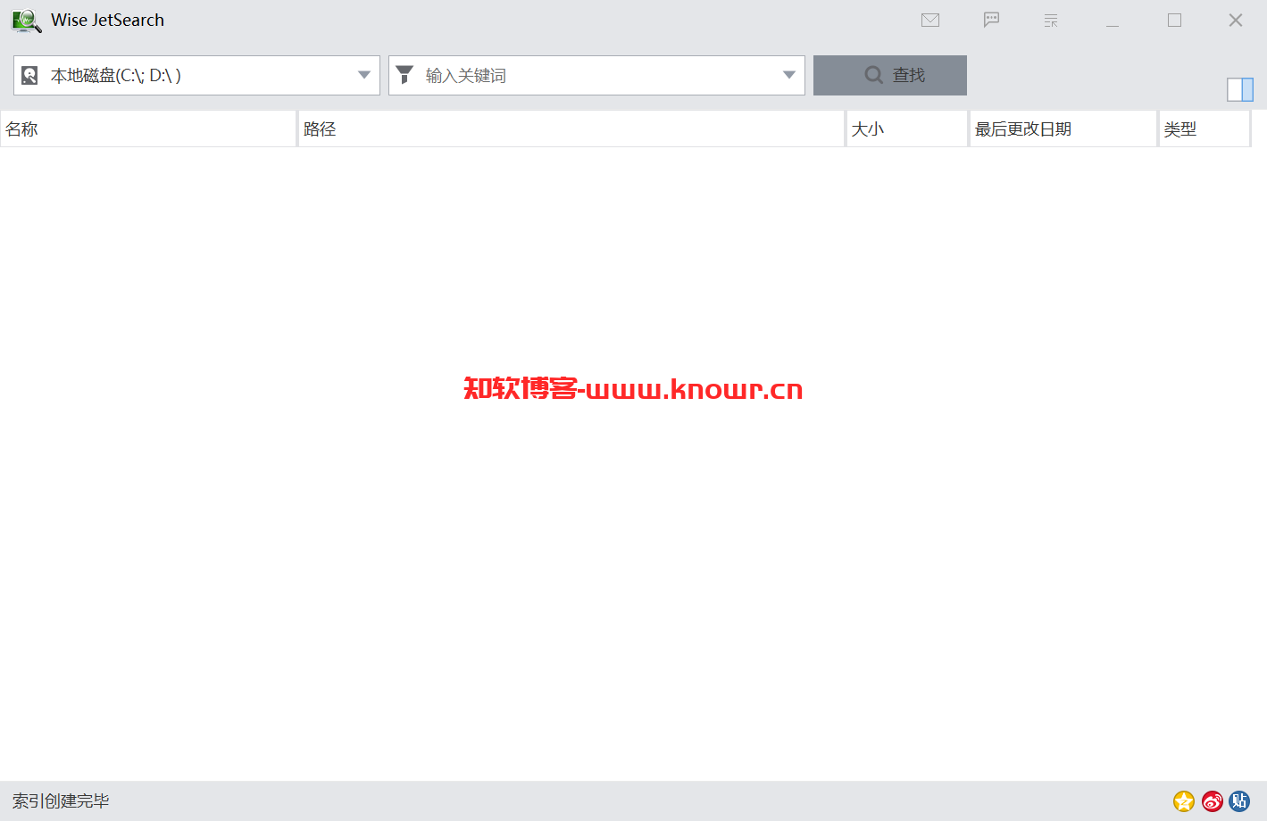
Task: Sort results by 大小 column header
Action: coord(907,129)
